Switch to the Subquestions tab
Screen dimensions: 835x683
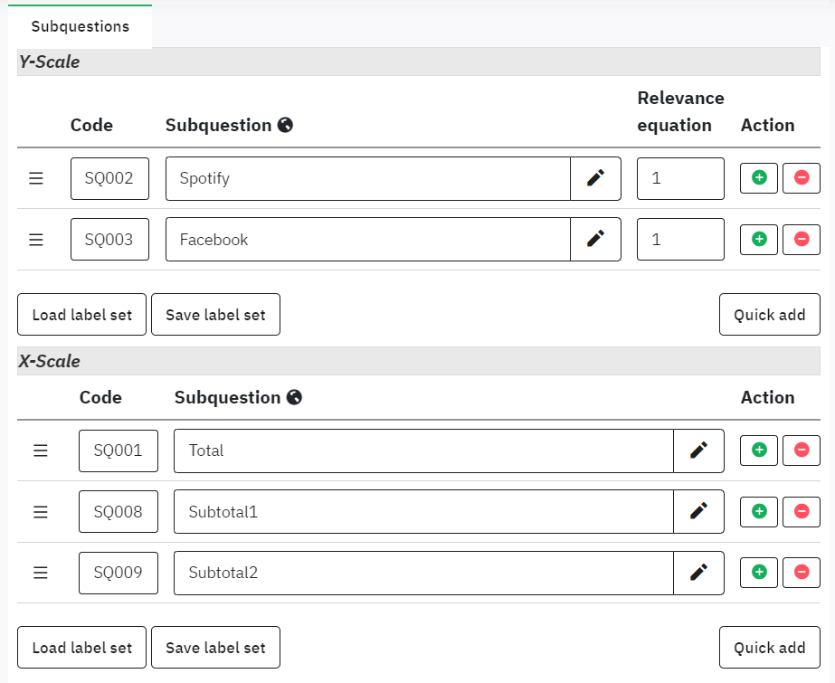point(81,26)
